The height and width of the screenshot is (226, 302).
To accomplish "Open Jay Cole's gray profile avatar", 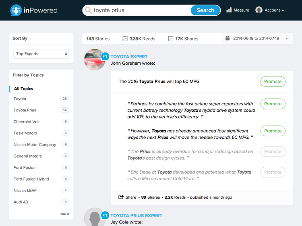I will point(94,217).
